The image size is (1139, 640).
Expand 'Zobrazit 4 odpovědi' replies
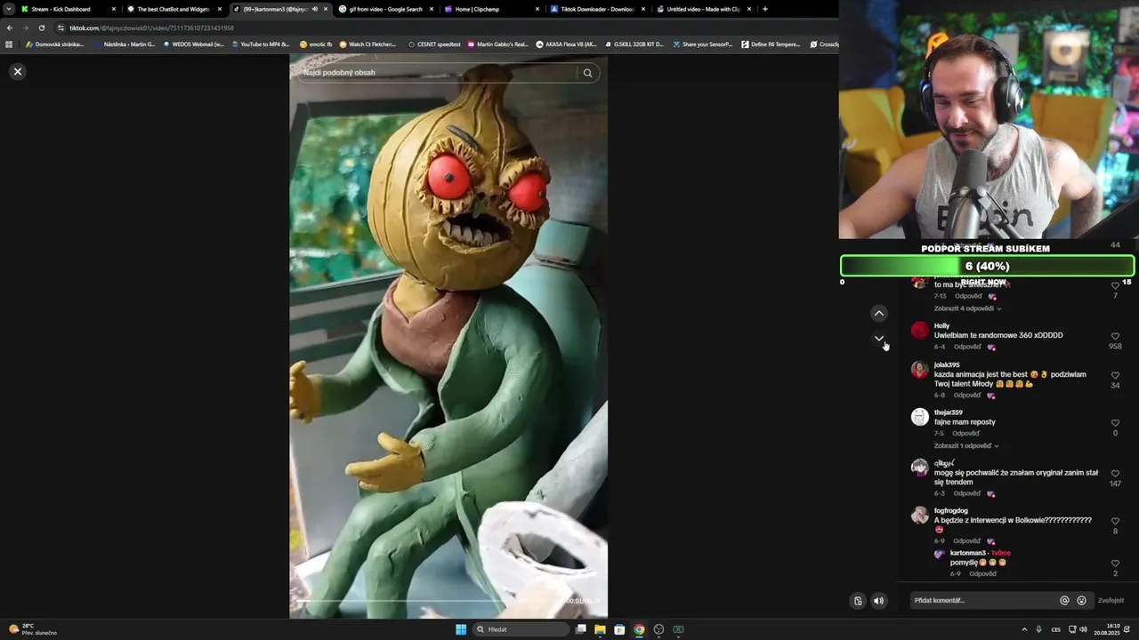(x=967, y=308)
